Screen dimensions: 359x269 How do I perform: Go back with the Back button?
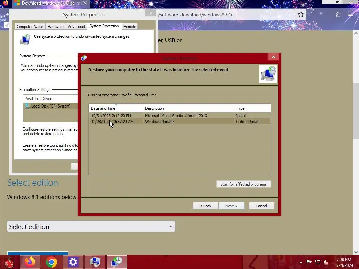pos(205,206)
